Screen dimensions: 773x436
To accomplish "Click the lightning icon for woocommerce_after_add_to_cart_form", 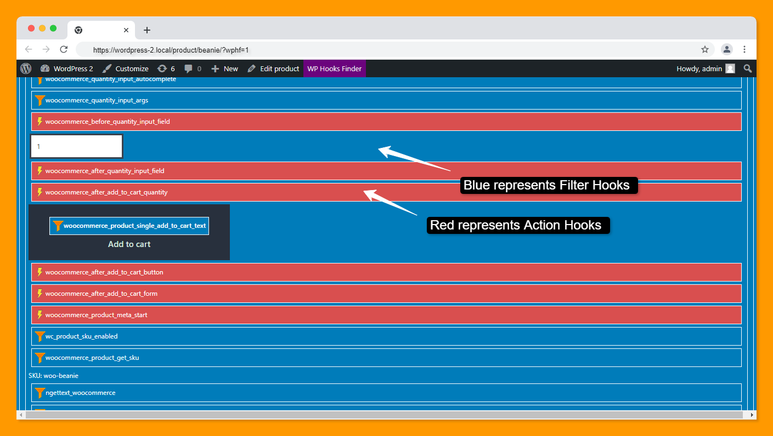I will pos(40,294).
